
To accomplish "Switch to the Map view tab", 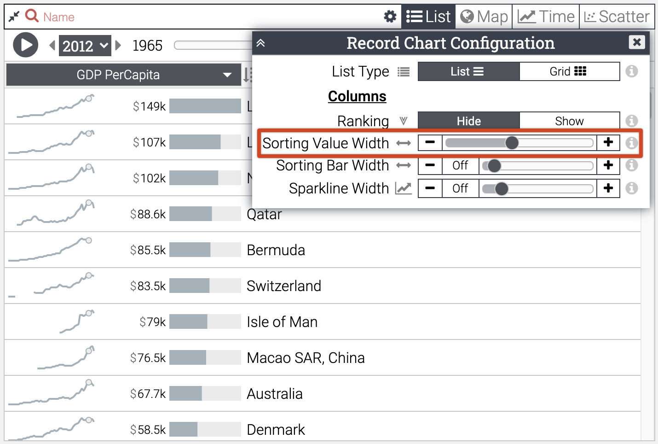I will pos(484,17).
